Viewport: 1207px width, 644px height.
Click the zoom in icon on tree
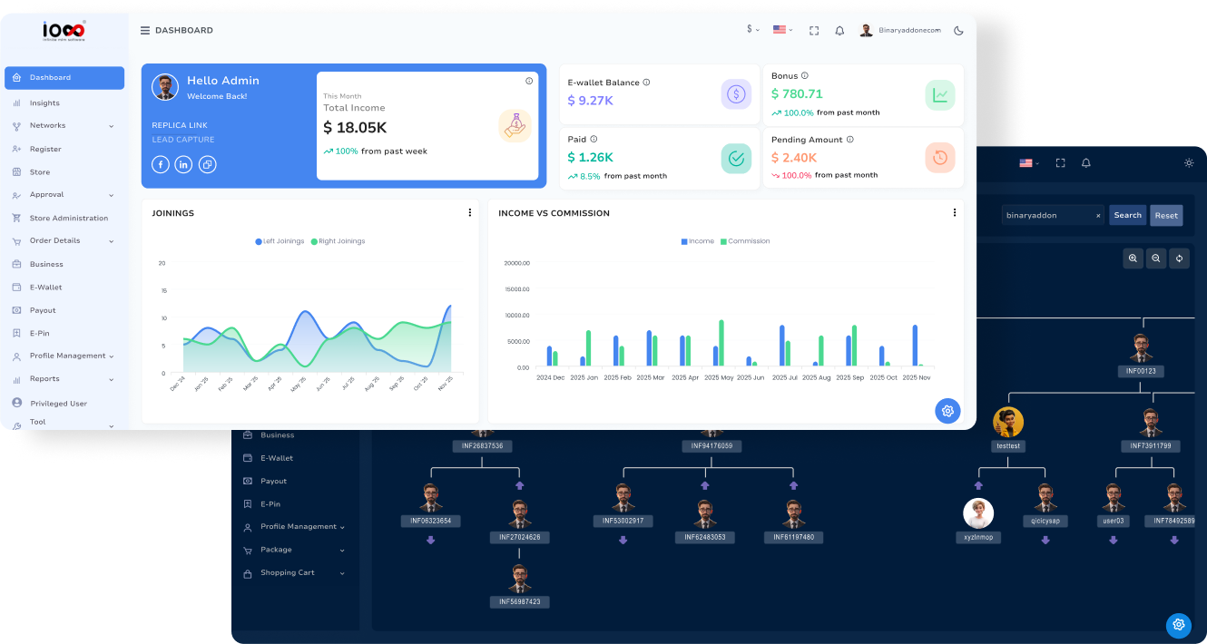pyautogui.click(x=1133, y=259)
